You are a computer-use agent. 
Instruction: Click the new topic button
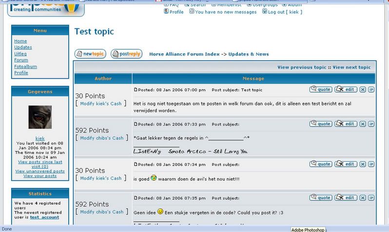[x=90, y=54]
